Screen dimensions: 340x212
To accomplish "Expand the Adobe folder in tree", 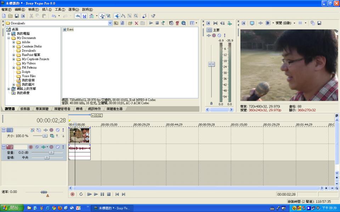I will pos(14,42).
